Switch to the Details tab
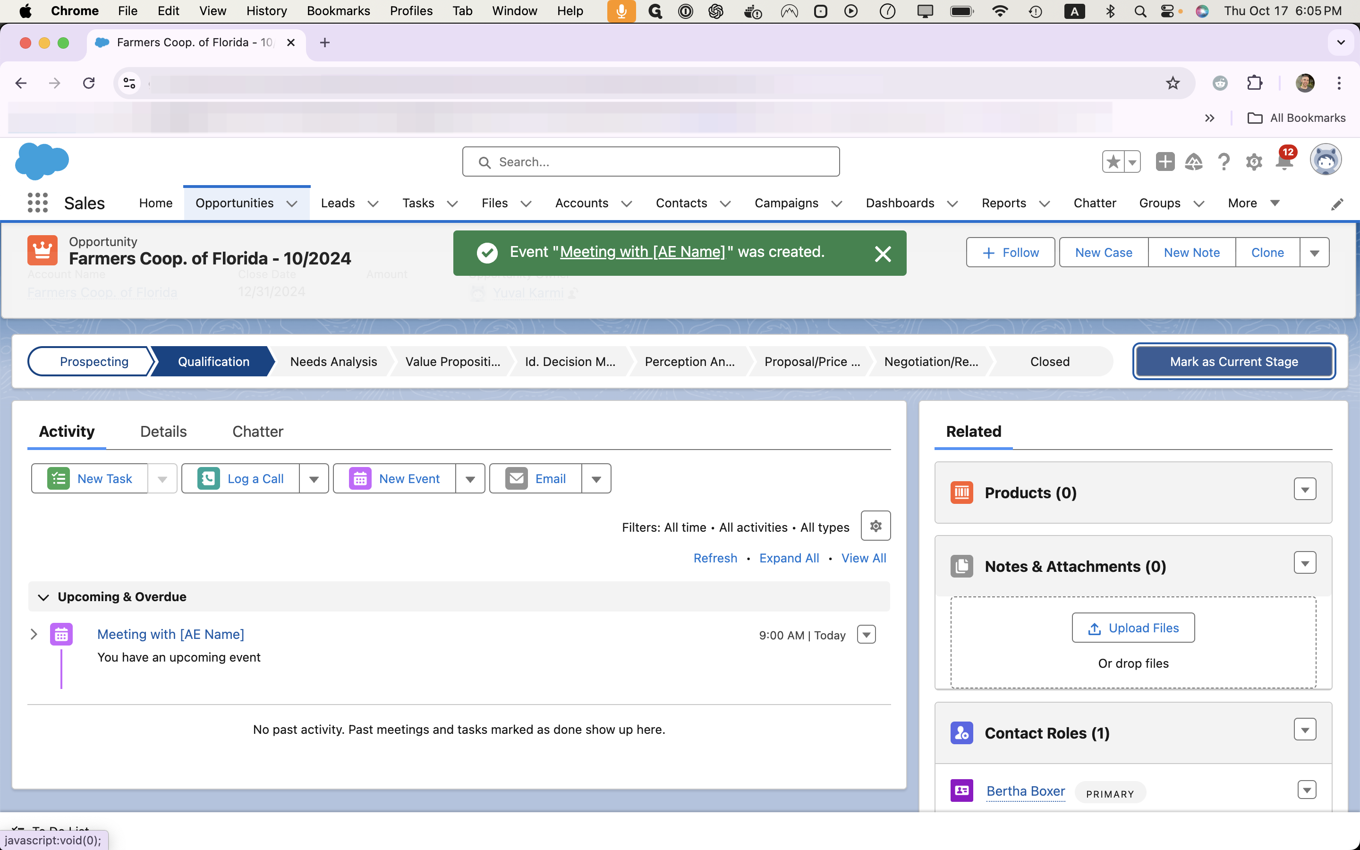Screen dimensions: 1360x850 [x=163, y=431]
